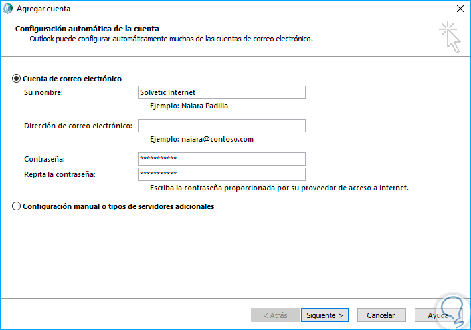Click inside the Contraseña password box
The width and height of the screenshot is (471, 330).
[221, 159]
